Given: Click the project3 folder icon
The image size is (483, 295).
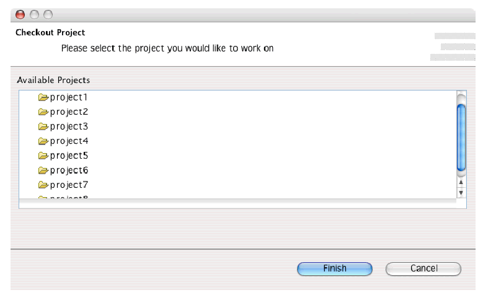Looking at the screenshot, I should point(43,126).
